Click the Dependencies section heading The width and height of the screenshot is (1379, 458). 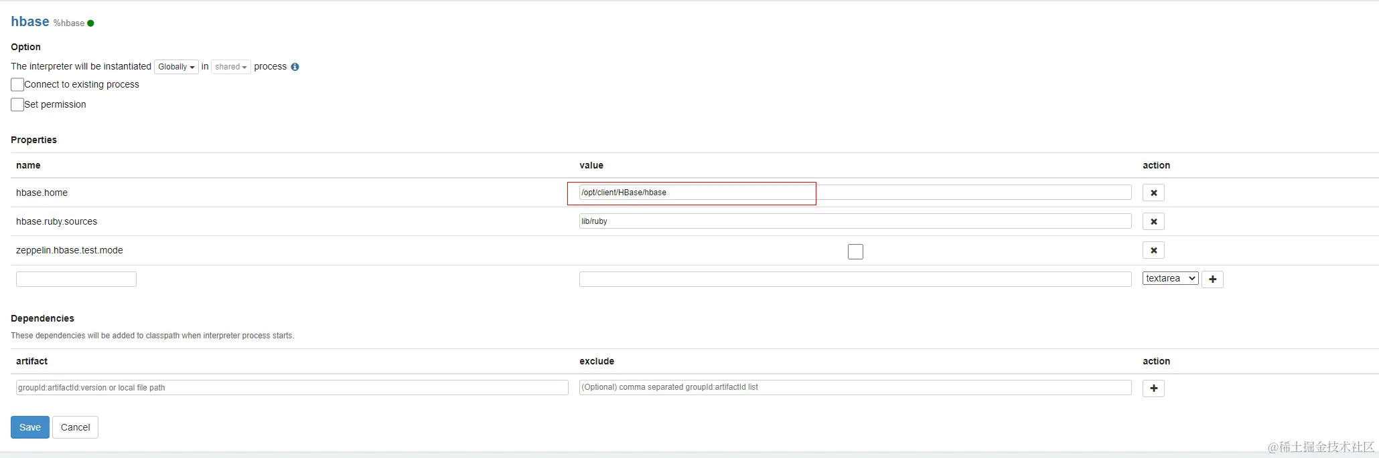[x=42, y=318]
